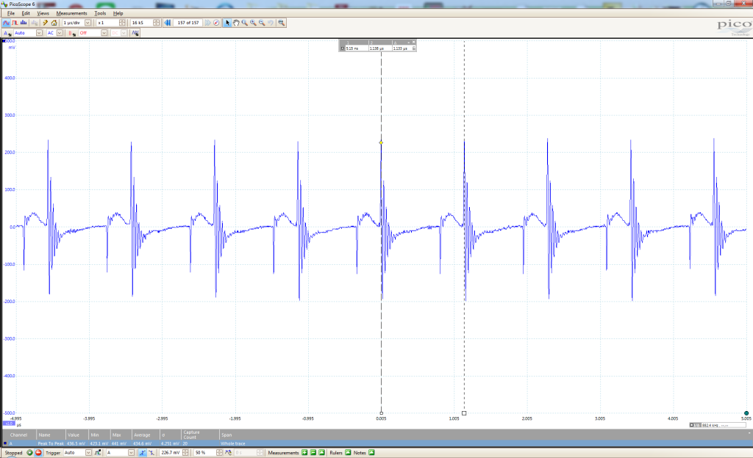The image size is (753, 458).
Task: Open the File menu
Action: (10, 13)
